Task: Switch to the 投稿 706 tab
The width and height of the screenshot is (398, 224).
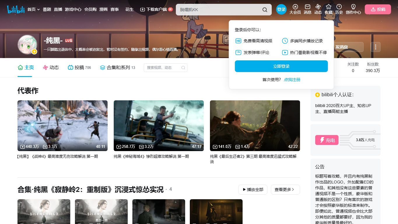Action: [x=79, y=68]
